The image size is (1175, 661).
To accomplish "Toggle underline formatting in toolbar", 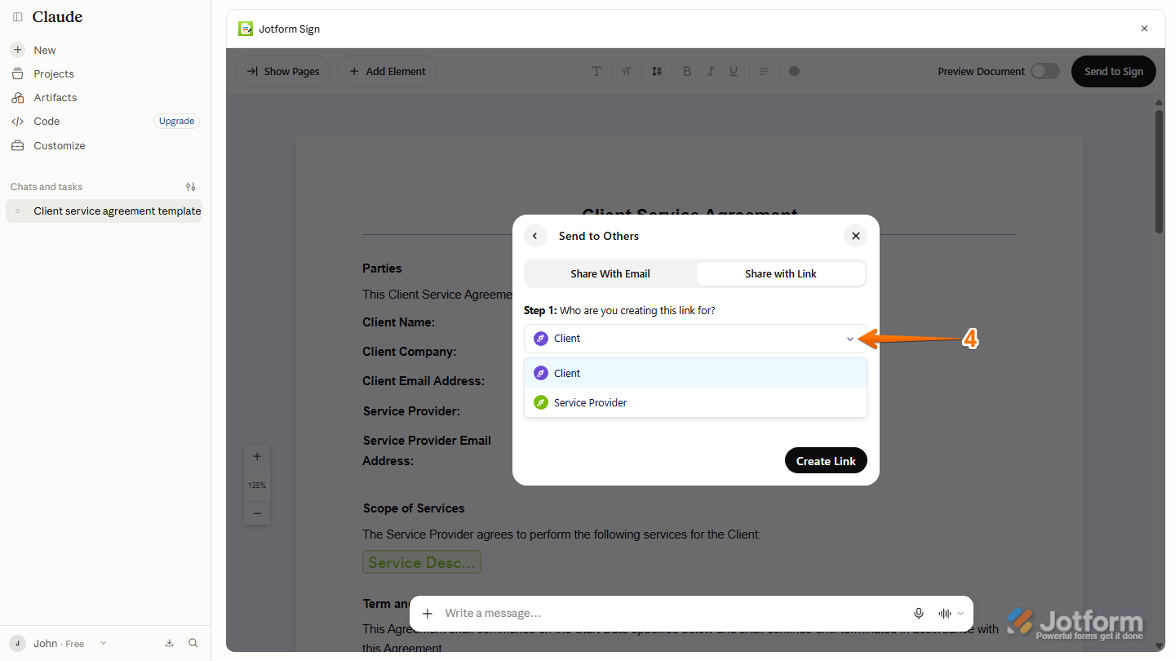I will click(734, 71).
